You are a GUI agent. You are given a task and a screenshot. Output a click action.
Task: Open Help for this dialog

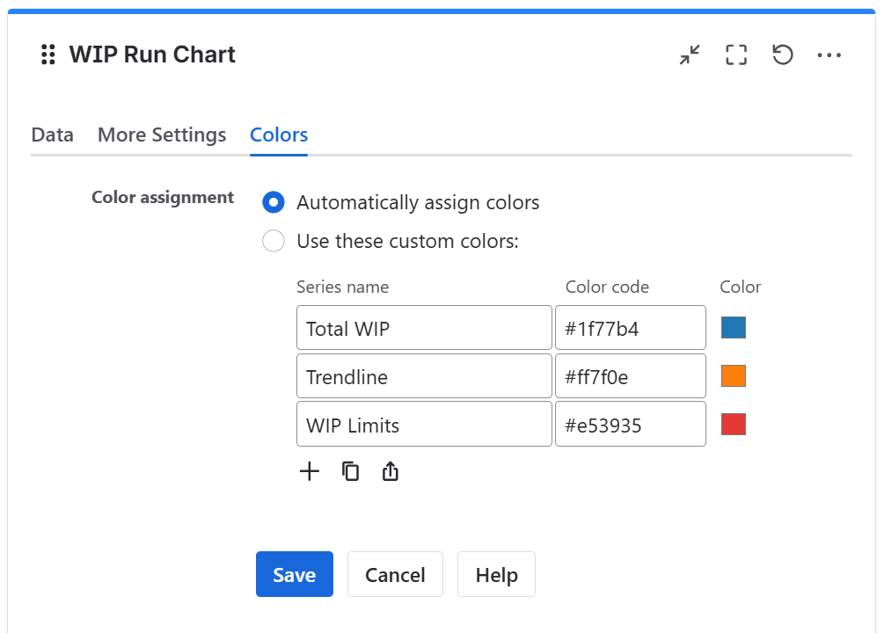point(496,574)
